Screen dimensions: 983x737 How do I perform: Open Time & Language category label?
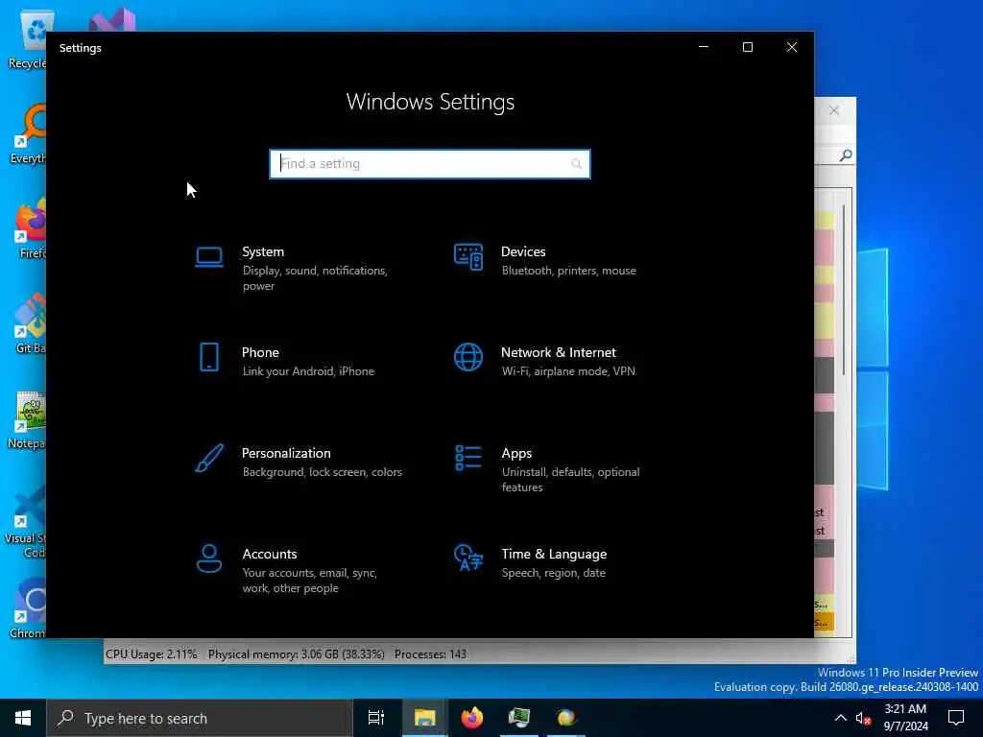pos(554,554)
